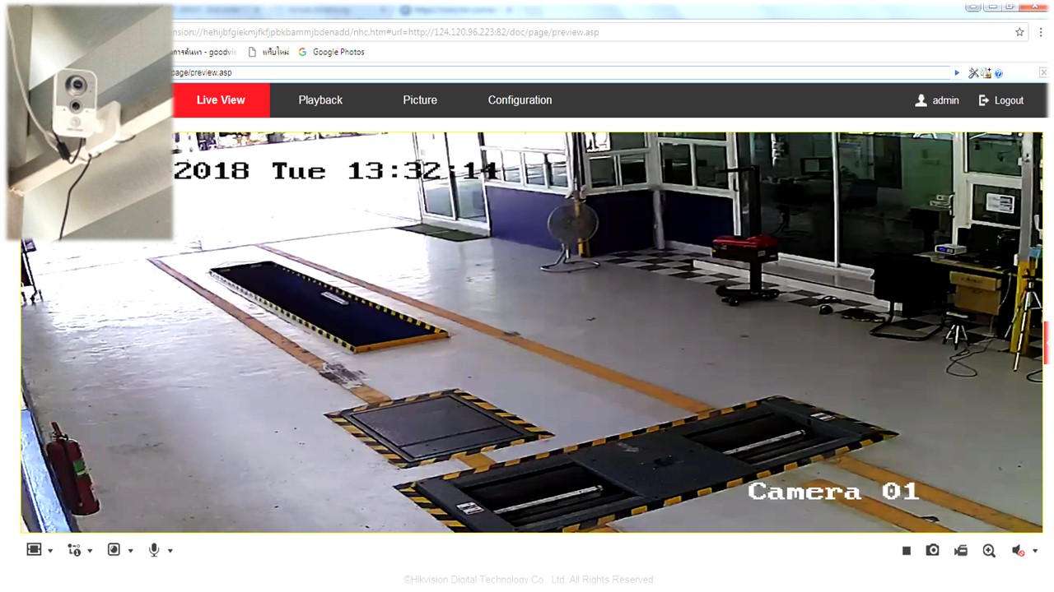Click the IE Tab help question icon
The height and width of the screenshot is (592, 1054).
coord(999,73)
